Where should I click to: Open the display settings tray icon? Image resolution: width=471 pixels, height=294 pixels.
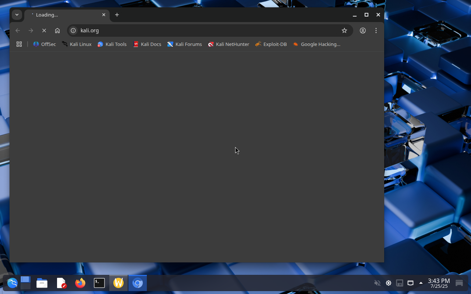[x=411, y=283]
